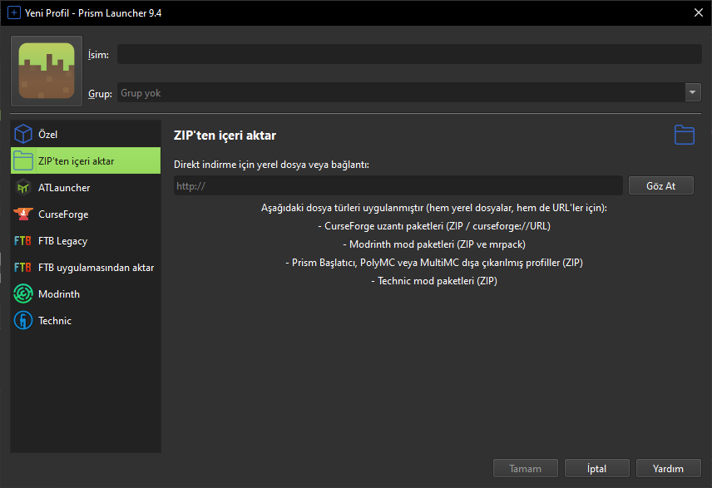Click the İptal button
Viewport: 712px width, 488px height.
pos(596,469)
